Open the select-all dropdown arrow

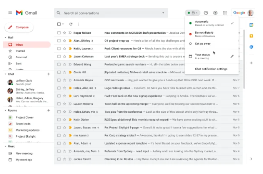click(x=63, y=24)
